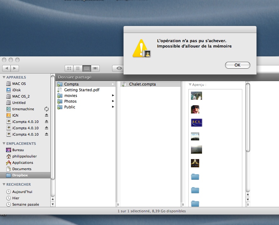Switch Finder to icon view

point(69,68)
